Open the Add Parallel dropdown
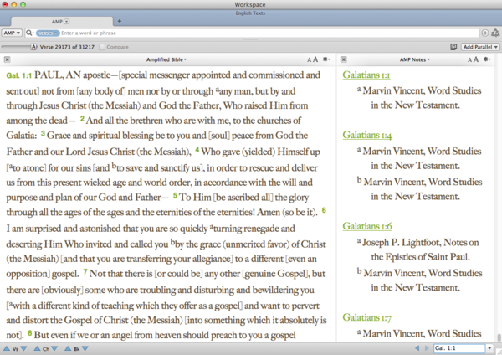 (480, 47)
